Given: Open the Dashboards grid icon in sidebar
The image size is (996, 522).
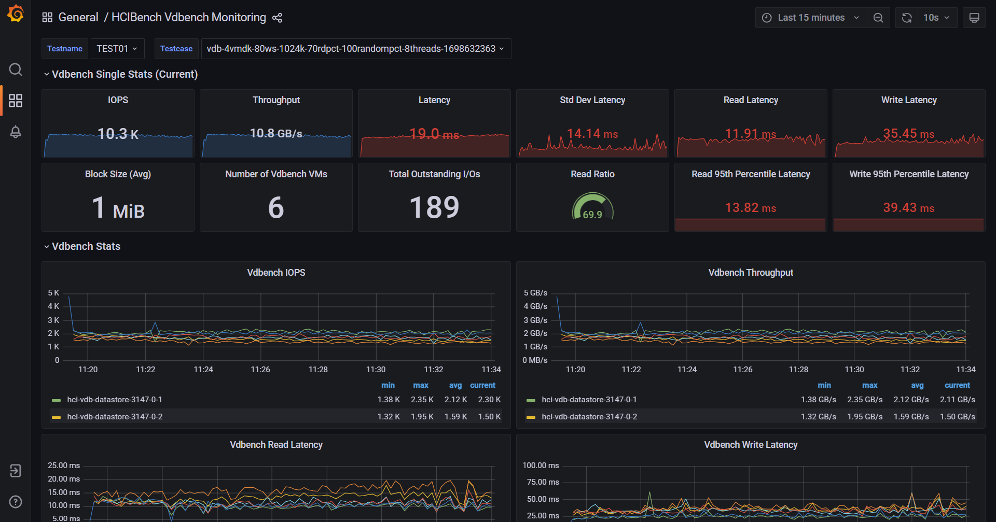Looking at the screenshot, I should tap(16, 101).
